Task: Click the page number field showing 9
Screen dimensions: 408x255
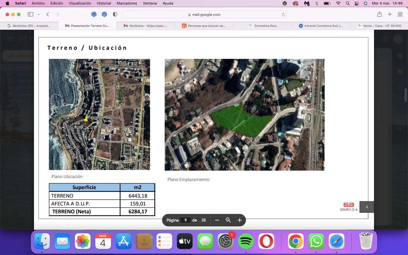Action: tap(186, 220)
